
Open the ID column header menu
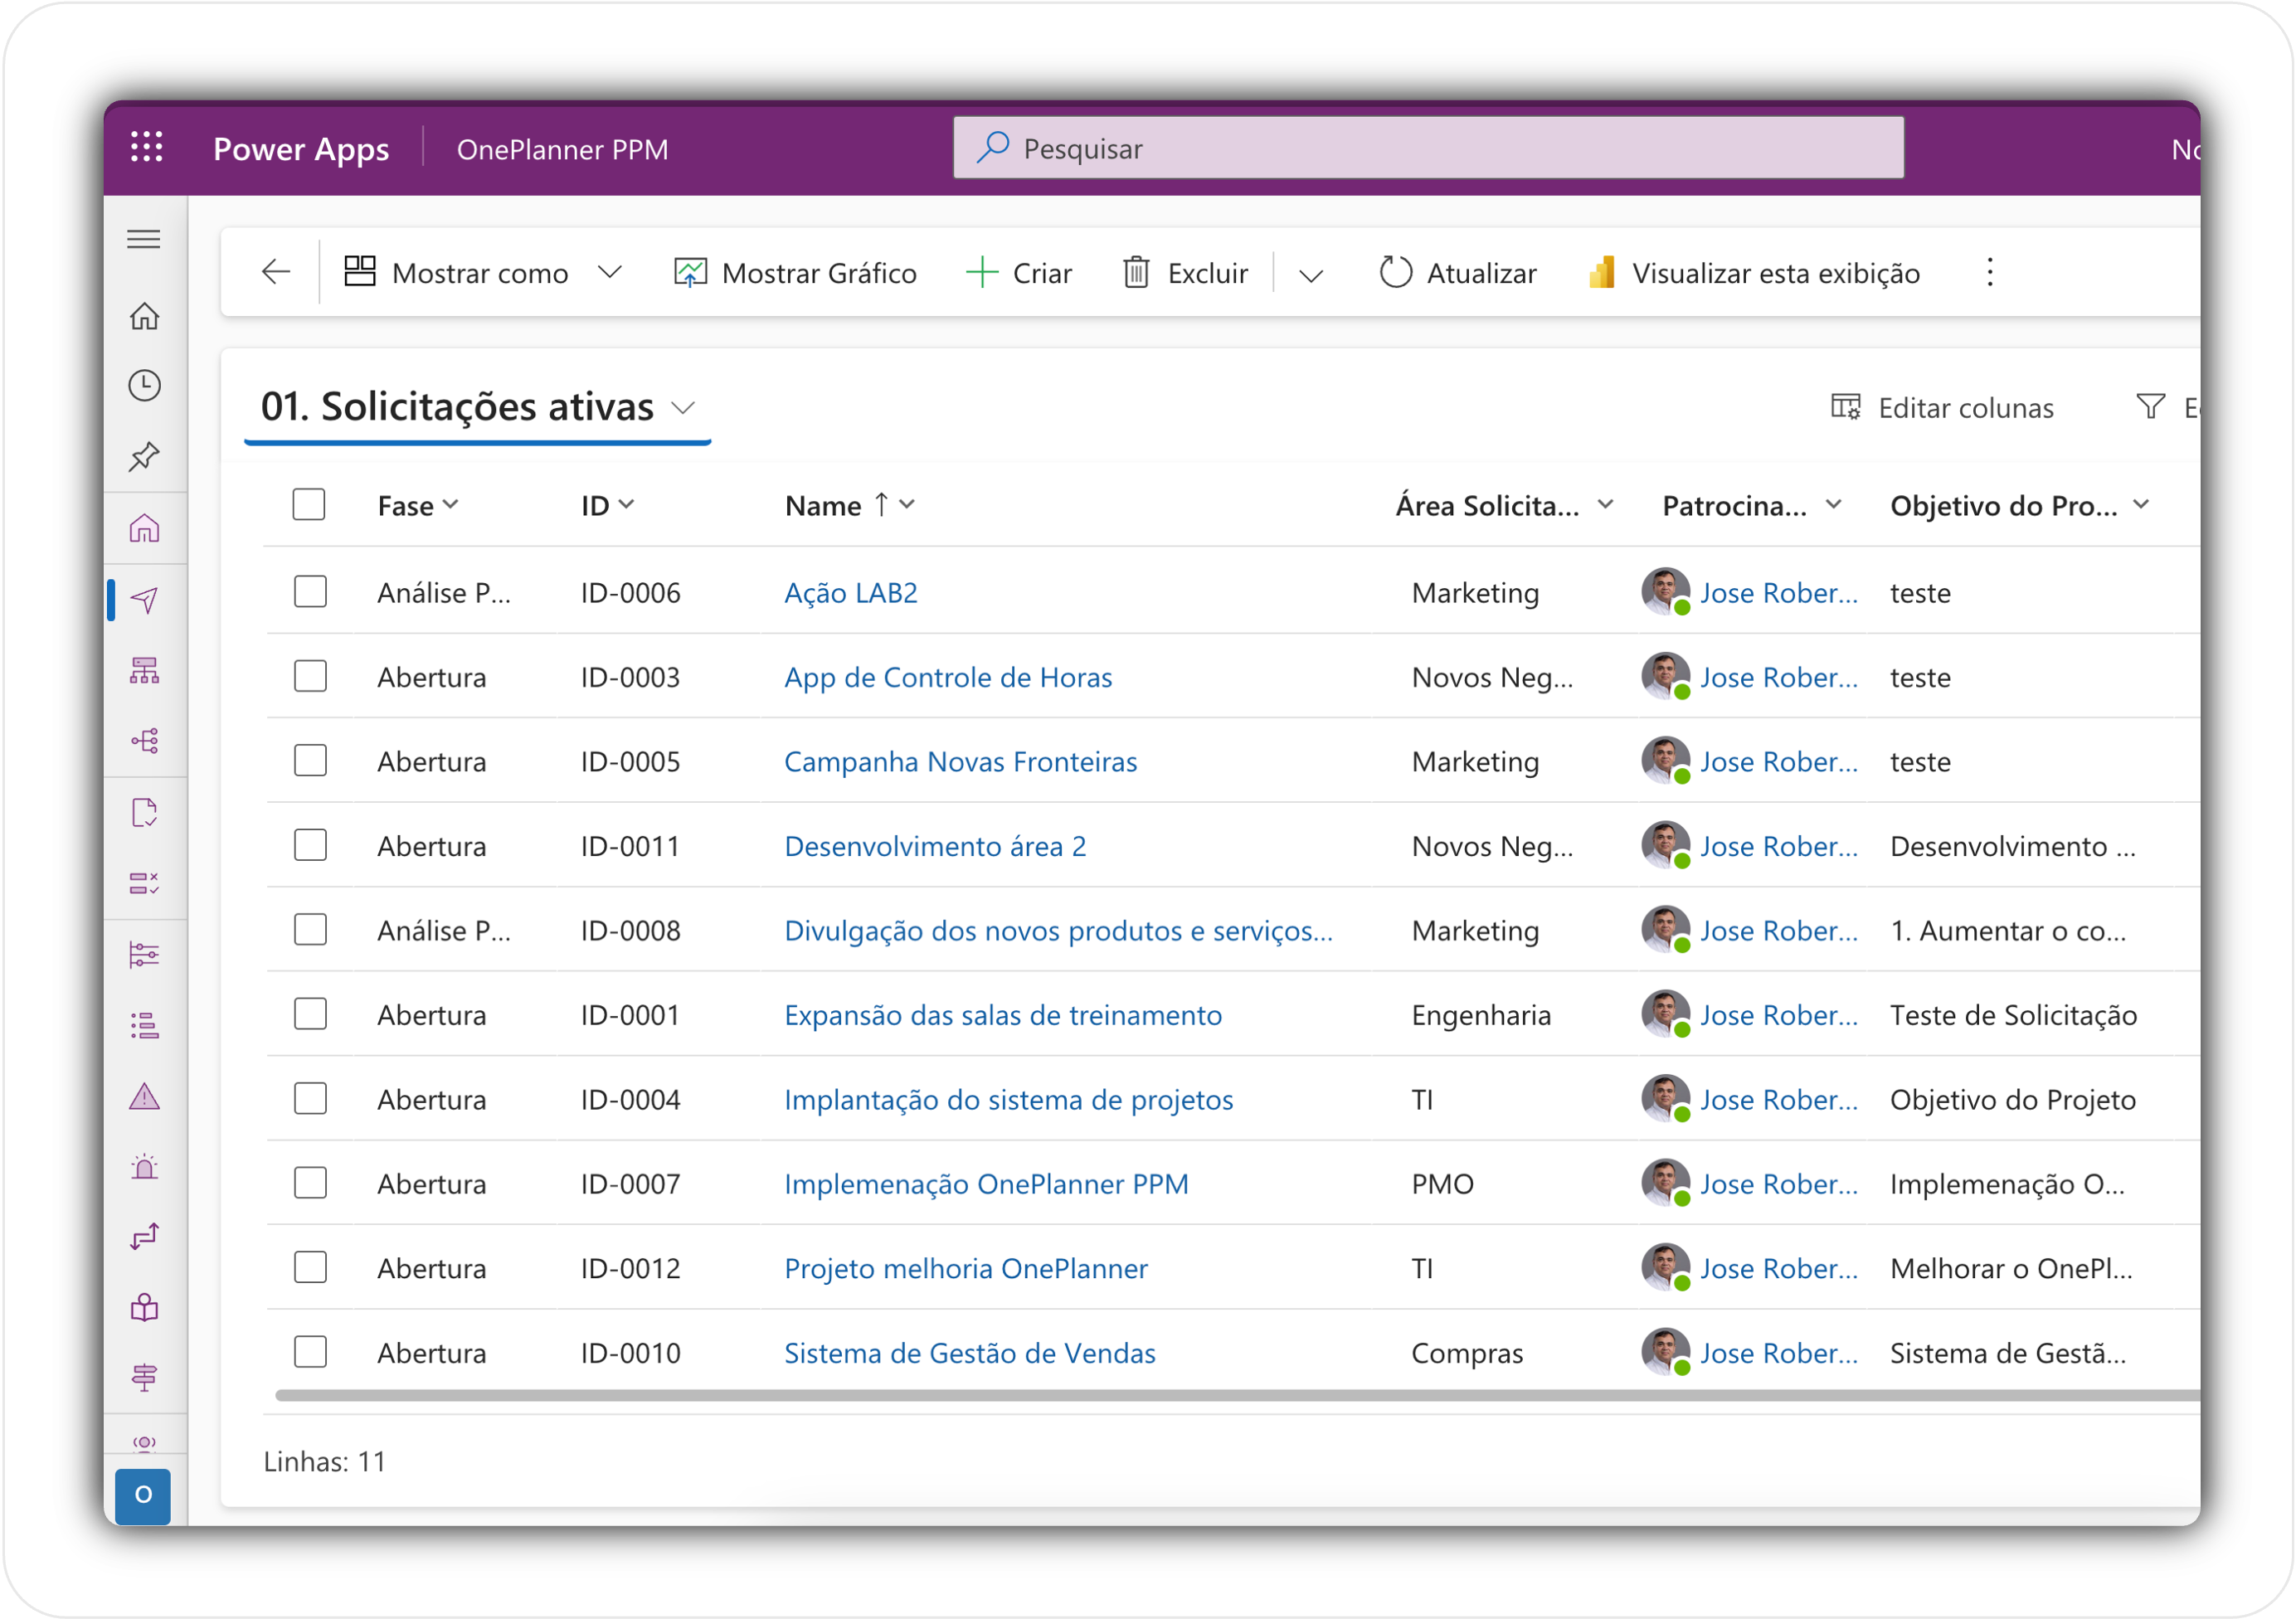pos(607,506)
